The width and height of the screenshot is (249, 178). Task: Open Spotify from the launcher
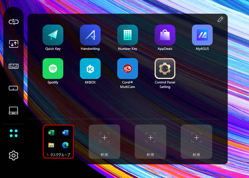pyautogui.click(x=53, y=69)
